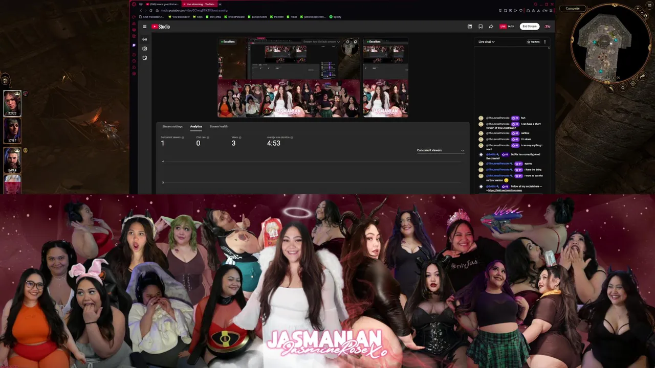Click the clapperboard edit icon in Studio header
Image resolution: width=655 pixels, height=368 pixels.
pyautogui.click(x=470, y=27)
